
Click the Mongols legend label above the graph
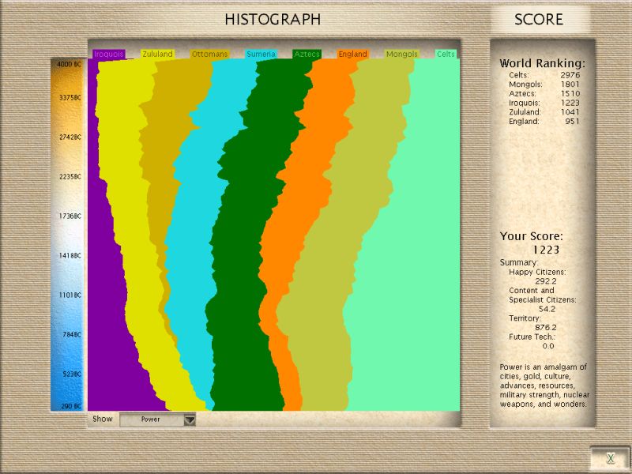click(x=401, y=55)
